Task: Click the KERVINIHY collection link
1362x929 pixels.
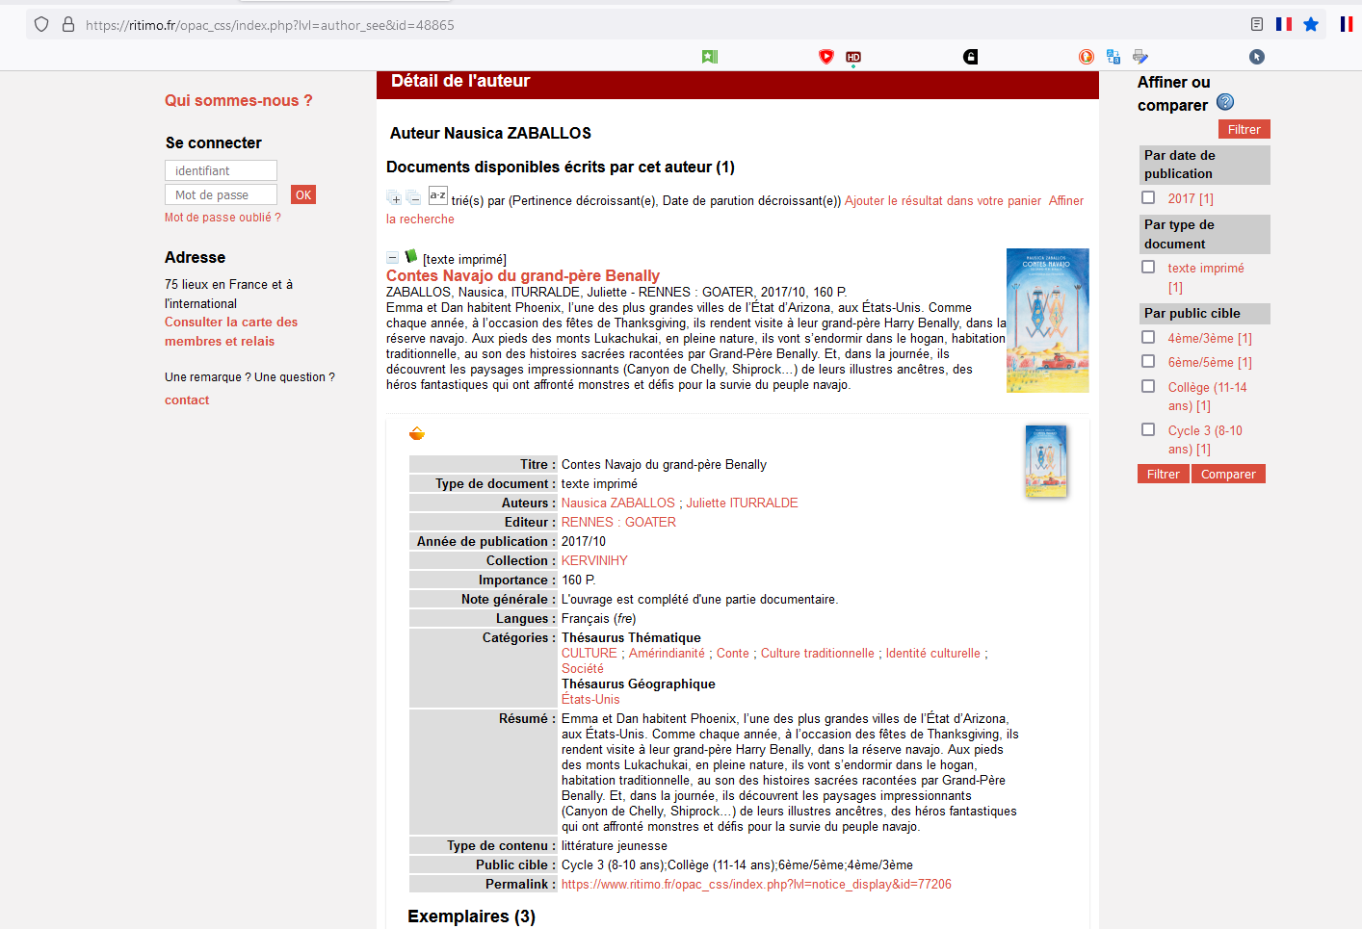Action: (x=594, y=560)
